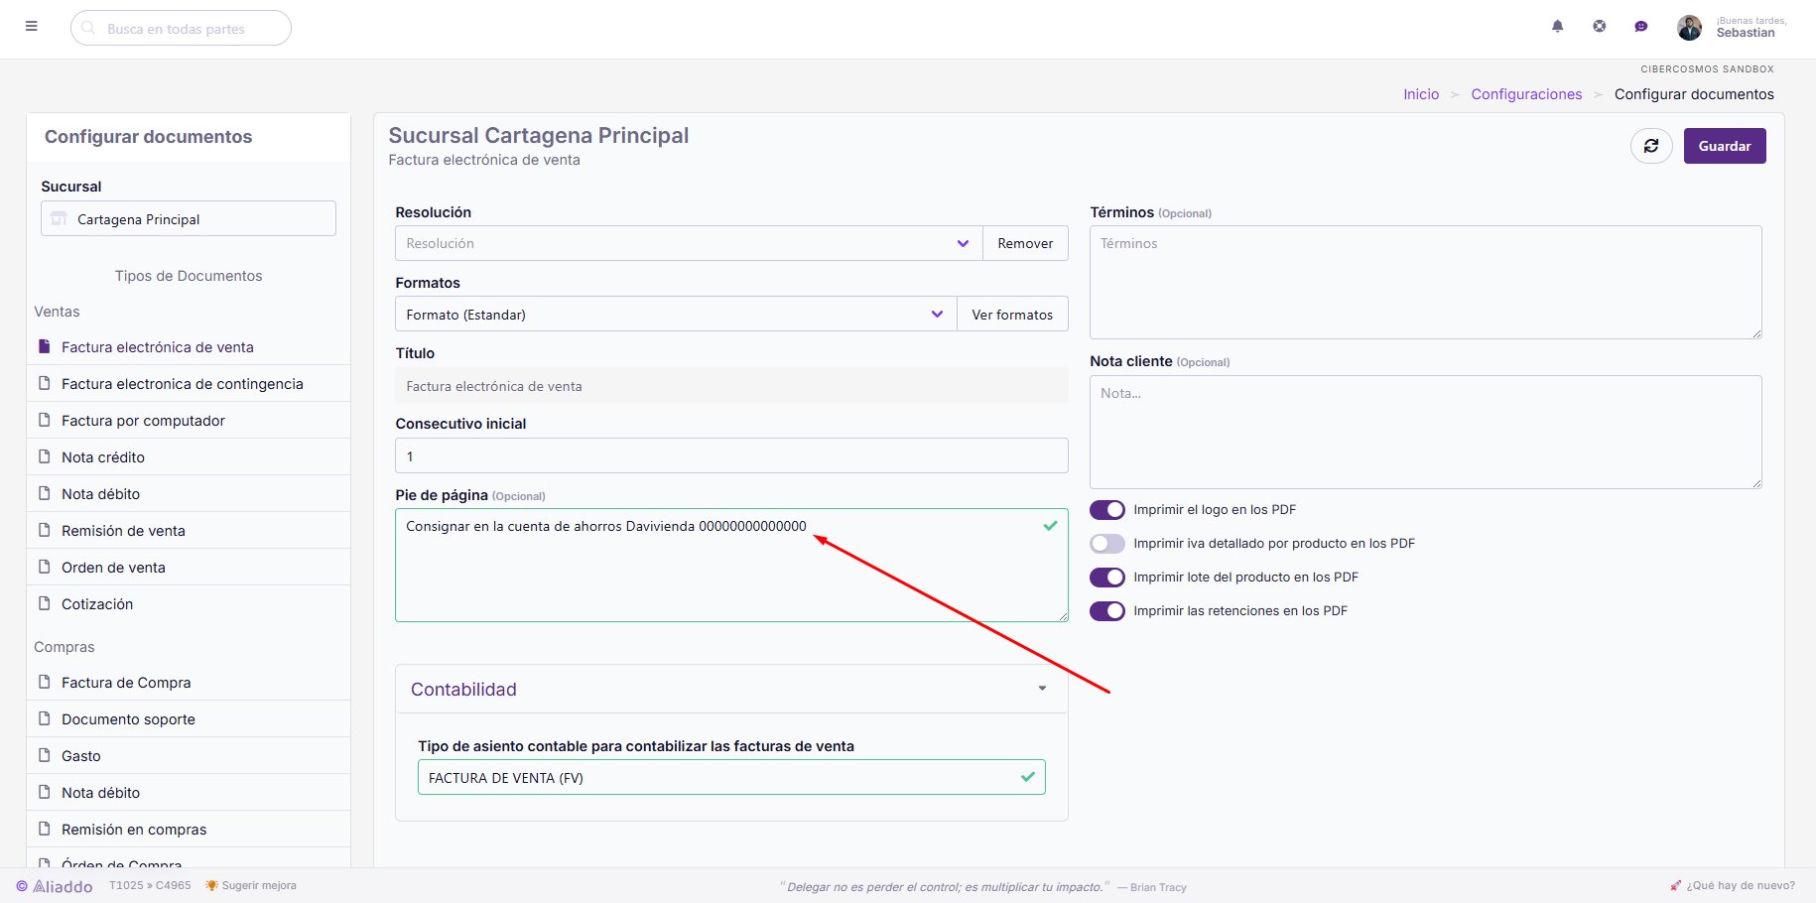Click the refresh icon next to Guardar
The width and height of the screenshot is (1816, 903).
[1651, 146]
